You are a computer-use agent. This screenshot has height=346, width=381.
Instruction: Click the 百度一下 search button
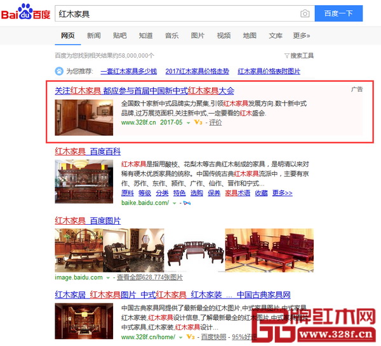coord(338,13)
